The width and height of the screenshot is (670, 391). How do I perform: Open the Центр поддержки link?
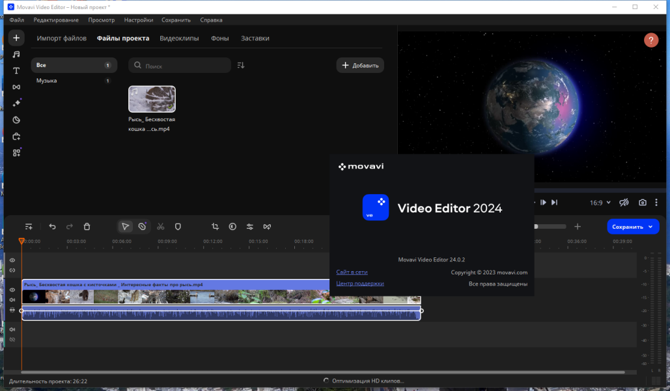(x=360, y=283)
